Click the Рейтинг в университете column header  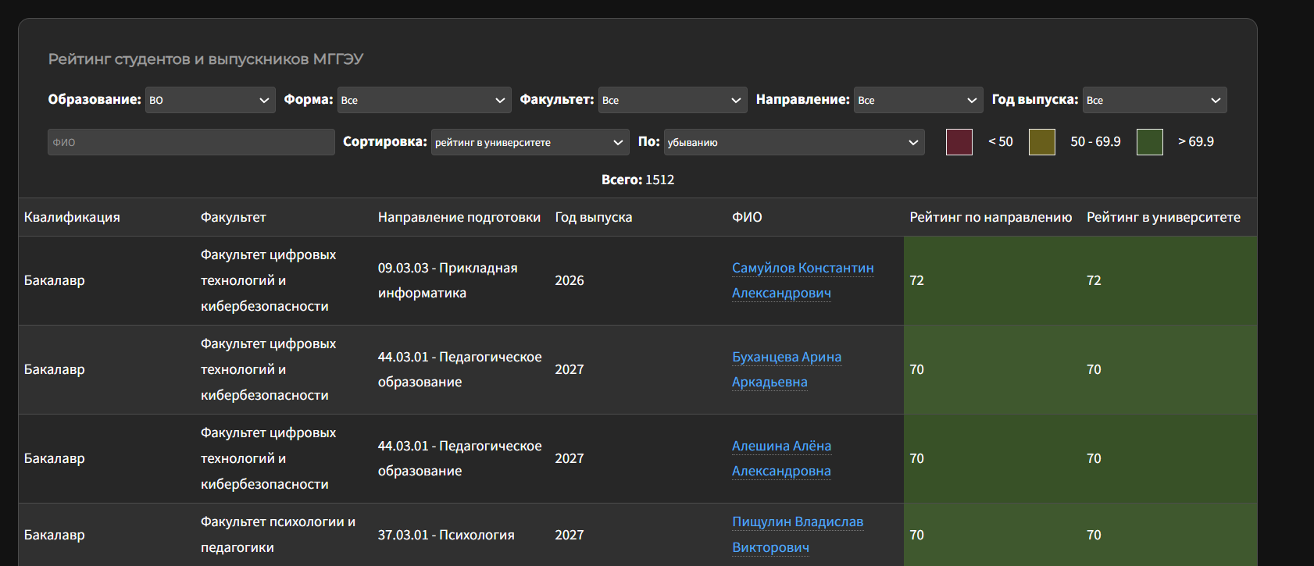pos(1162,217)
